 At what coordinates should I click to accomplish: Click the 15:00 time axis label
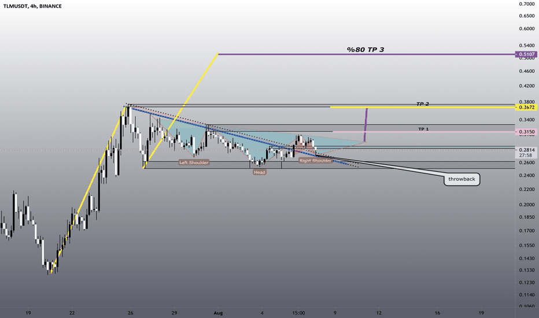[298, 313]
